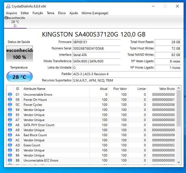Select the Bad Block Count attribute name
Image resolution: width=186 pixels, height=173 pixels.
coord(35,135)
